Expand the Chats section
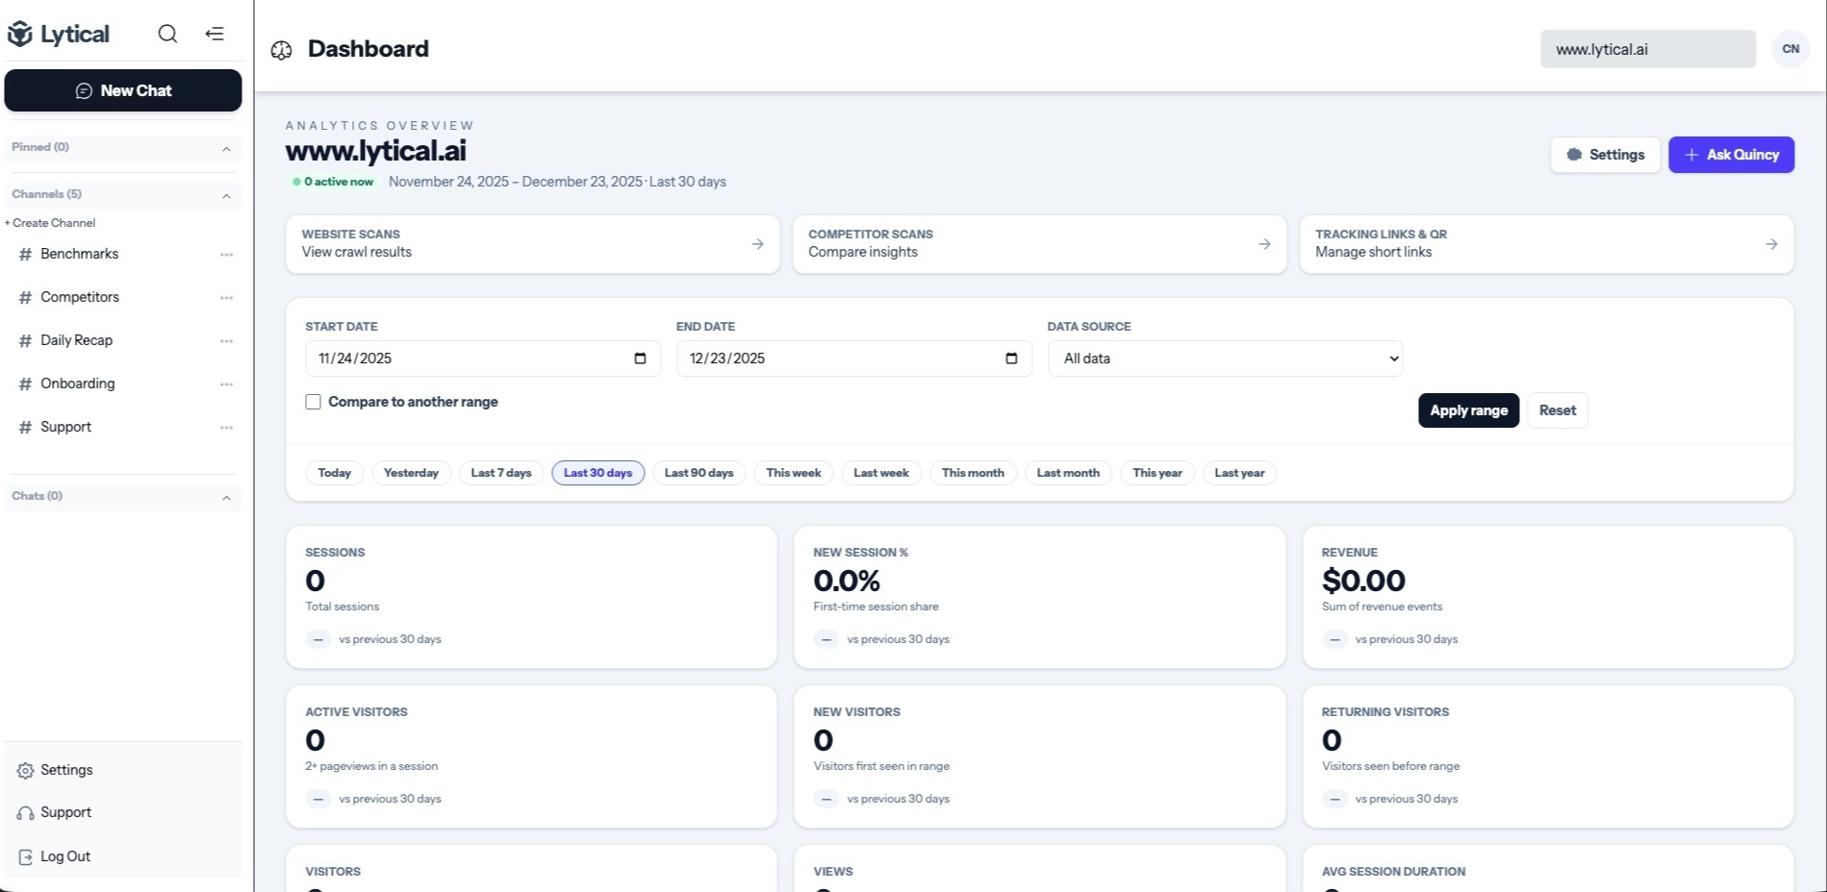Screen dimensions: 1827x892 click(227, 496)
